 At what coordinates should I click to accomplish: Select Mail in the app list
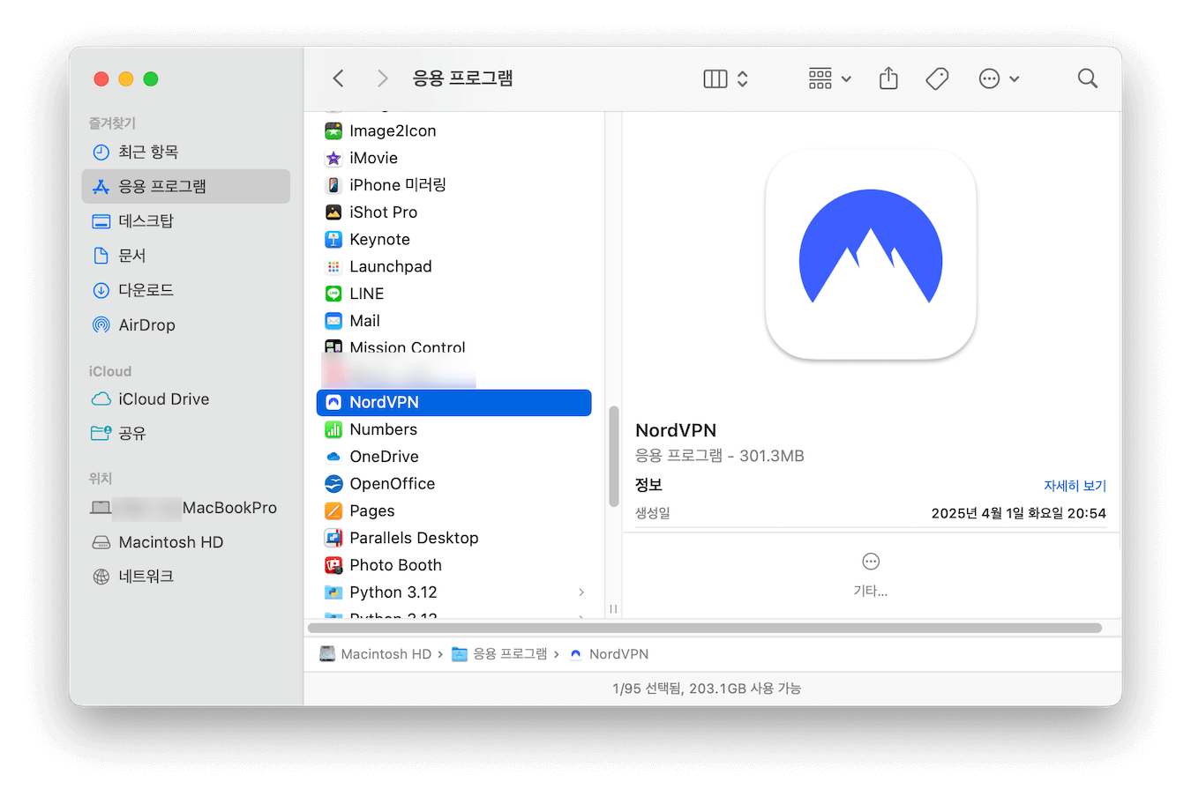click(x=453, y=321)
